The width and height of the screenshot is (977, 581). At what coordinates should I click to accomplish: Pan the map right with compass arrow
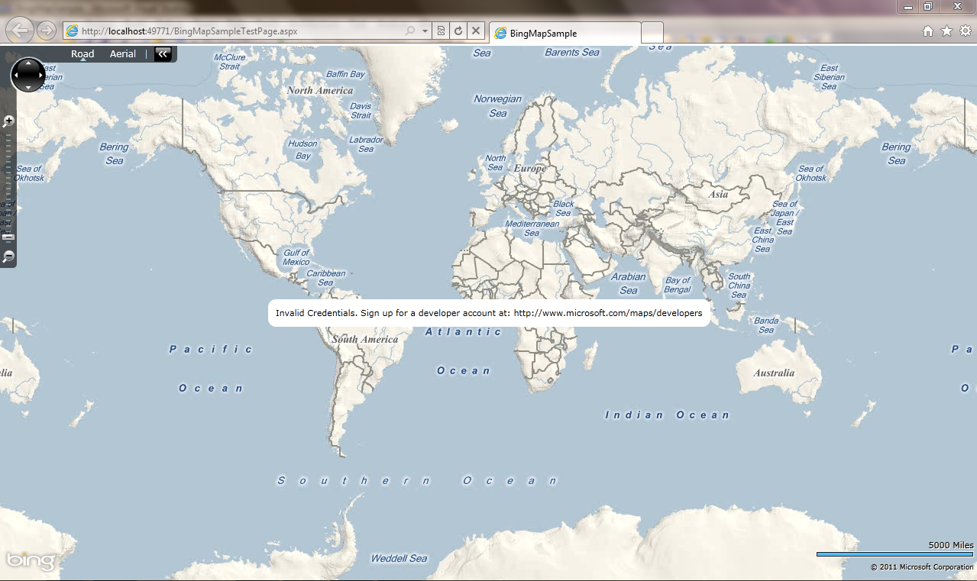[41, 75]
